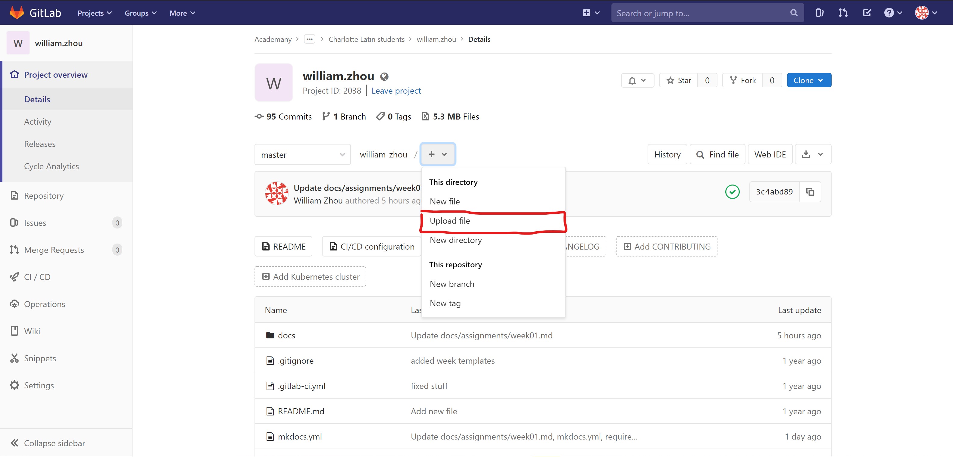Viewport: 953px width, 457px height.
Task: Open Snippets scissors section
Action: pyautogui.click(x=66, y=358)
